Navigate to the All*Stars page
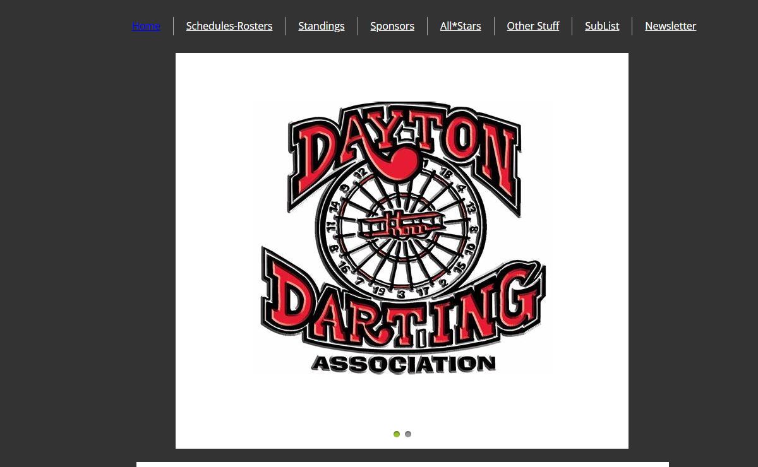 pos(460,26)
